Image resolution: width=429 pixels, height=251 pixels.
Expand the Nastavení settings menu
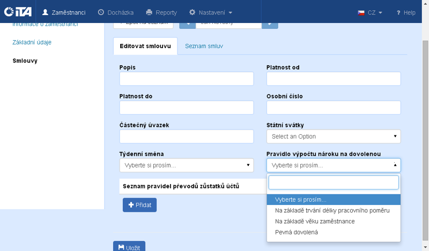pyautogui.click(x=211, y=12)
